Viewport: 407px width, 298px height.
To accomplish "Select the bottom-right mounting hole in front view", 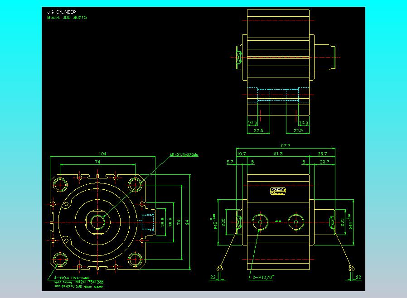I will (135, 259).
